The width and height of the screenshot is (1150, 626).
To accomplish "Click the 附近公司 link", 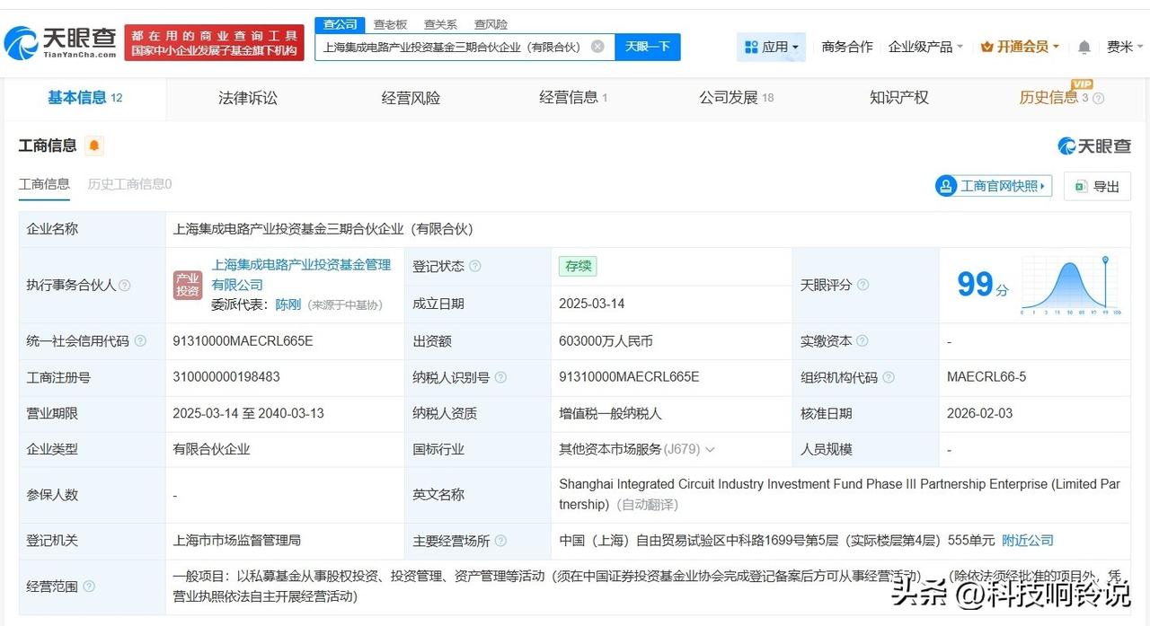I will (1028, 541).
